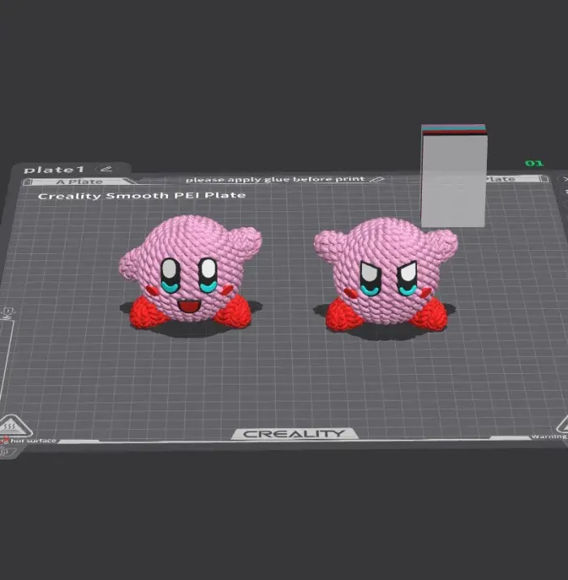Select the angry-eyed Kirby model

tap(386, 274)
